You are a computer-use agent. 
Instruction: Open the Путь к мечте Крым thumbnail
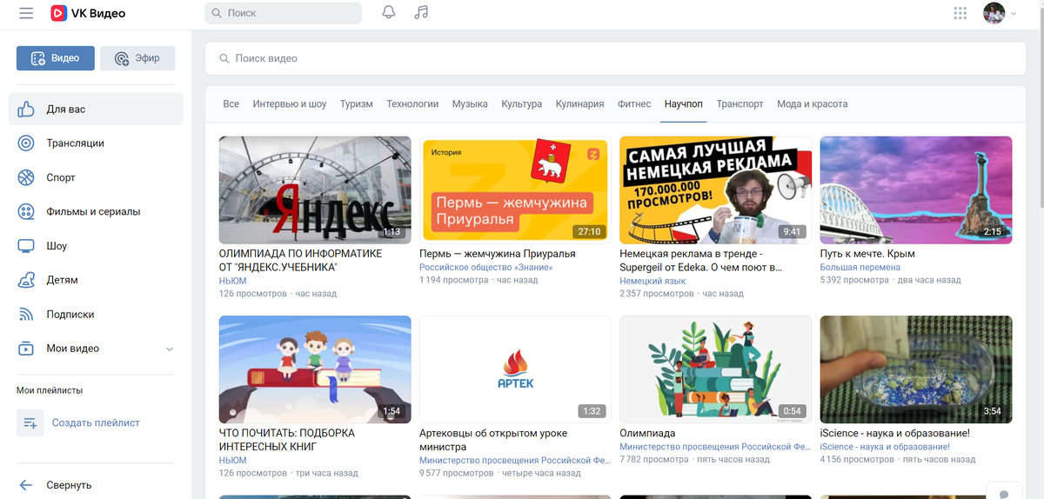(x=916, y=190)
